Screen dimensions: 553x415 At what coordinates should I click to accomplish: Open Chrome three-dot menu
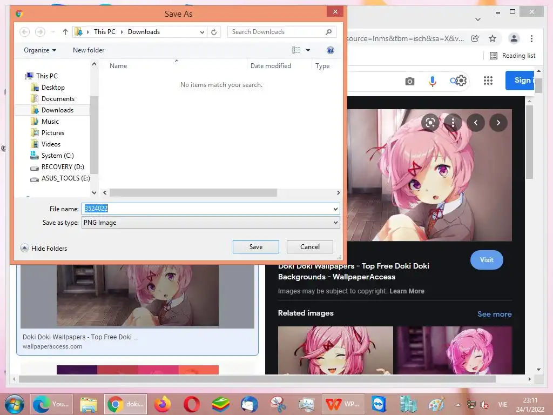click(x=531, y=38)
